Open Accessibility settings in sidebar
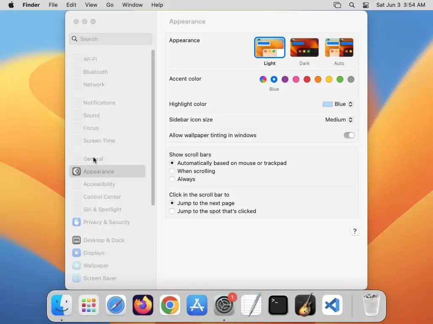Image resolution: width=433 pixels, height=324 pixels. point(107,184)
